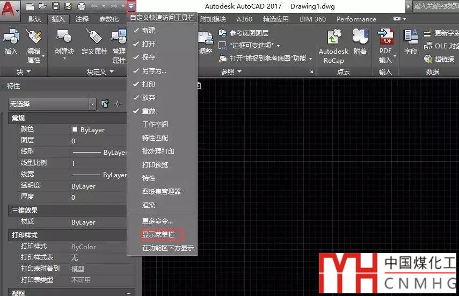
Task: Click the New file icon in quick access toolbar
Action: tap(30, 6)
